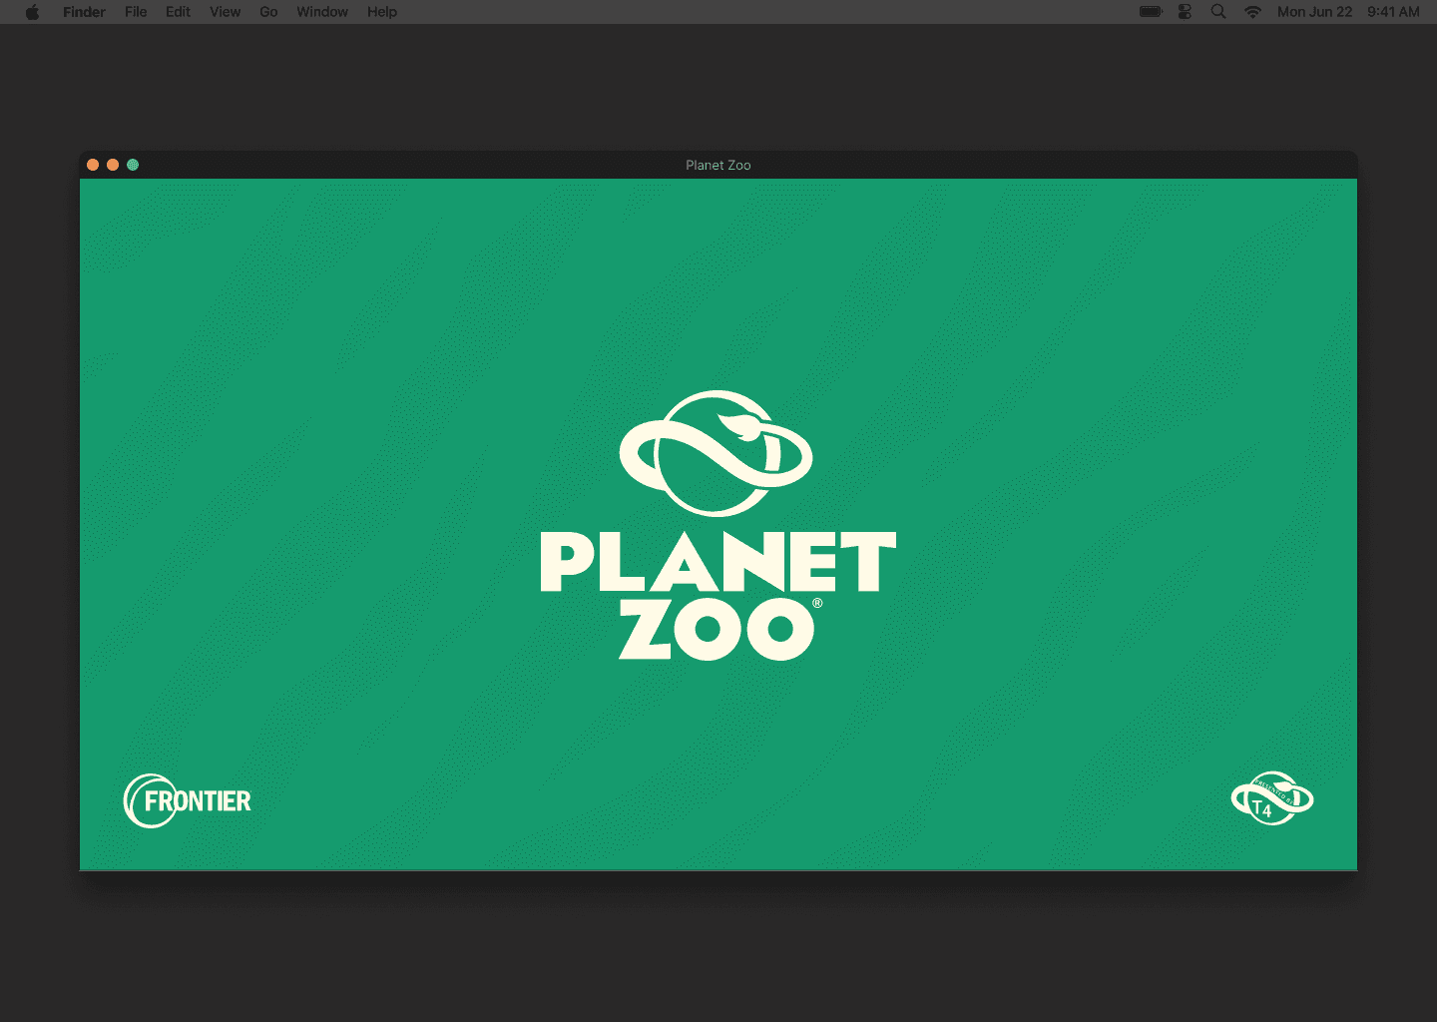Open the Help menu
This screenshot has width=1437, height=1022.
click(x=382, y=12)
